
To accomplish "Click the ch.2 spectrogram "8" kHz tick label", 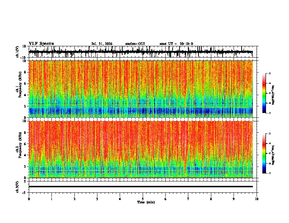I will tap(26, 133).
